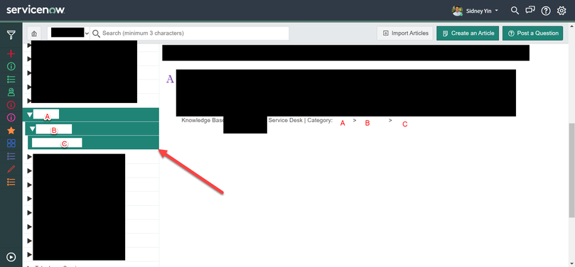Screen dimensions: 575x267
Task: Collapse category A in the tree
Action: pos(30,115)
